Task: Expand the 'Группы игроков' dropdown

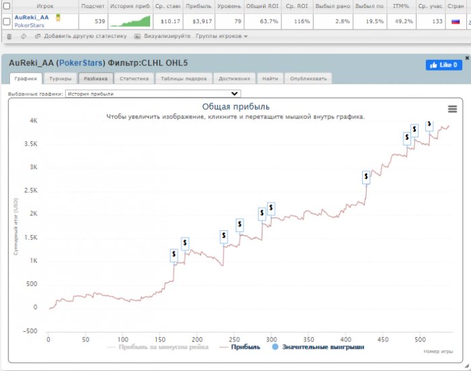Action: coord(221,36)
